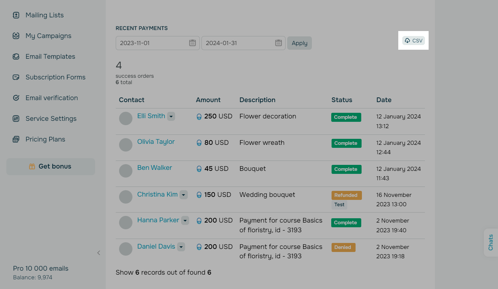
Task: Expand the dropdown next to Elli Smith
Action: tap(171, 116)
